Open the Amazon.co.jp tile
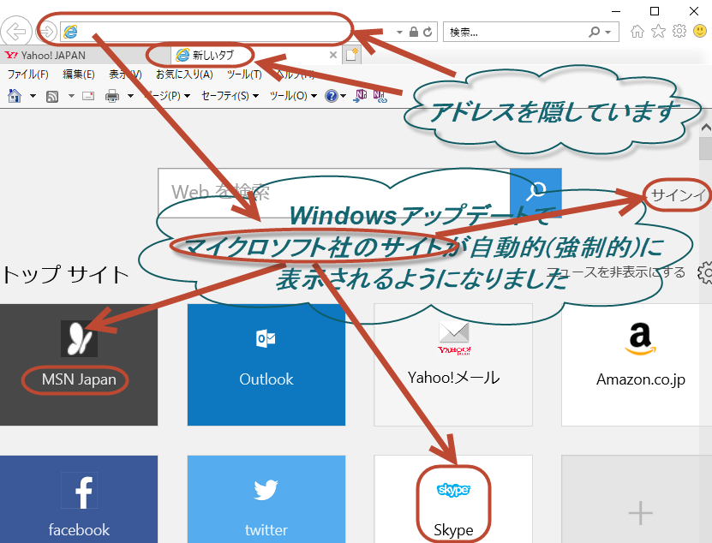The height and width of the screenshot is (543, 712). pos(637,365)
